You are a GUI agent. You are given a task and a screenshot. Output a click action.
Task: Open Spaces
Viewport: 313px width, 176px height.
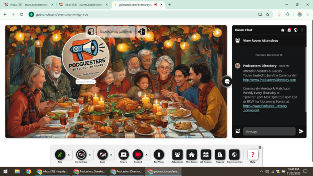pyautogui.click(x=220, y=154)
